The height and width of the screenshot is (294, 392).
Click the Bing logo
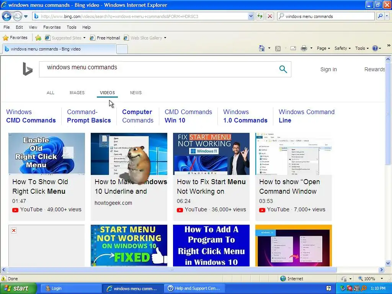pyautogui.click(x=28, y=69)
